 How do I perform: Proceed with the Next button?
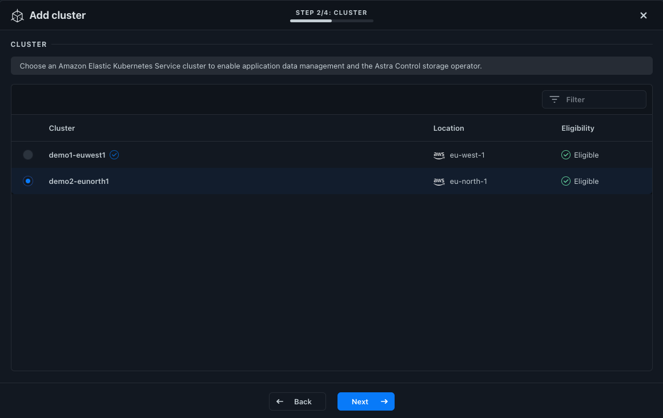coord(365,401)
